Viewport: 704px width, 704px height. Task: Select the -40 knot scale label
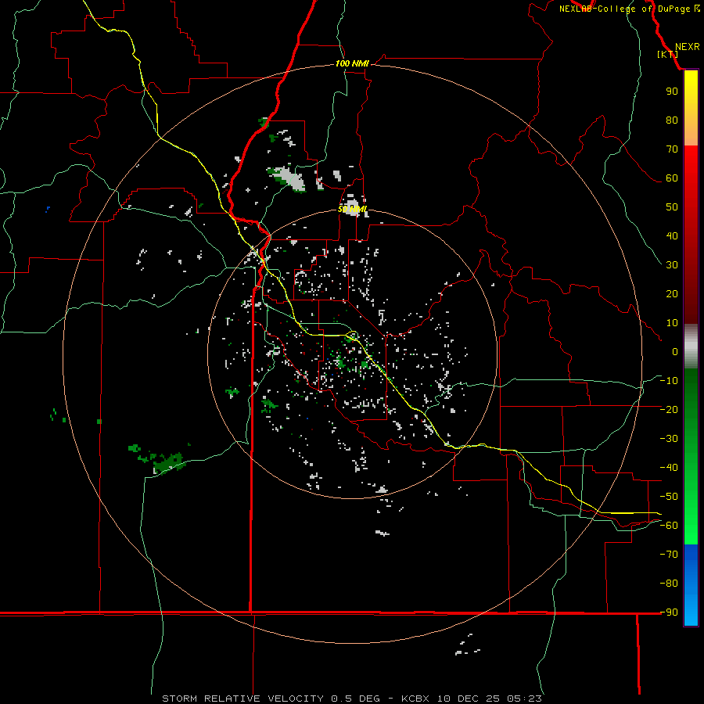tap(669, 468)
